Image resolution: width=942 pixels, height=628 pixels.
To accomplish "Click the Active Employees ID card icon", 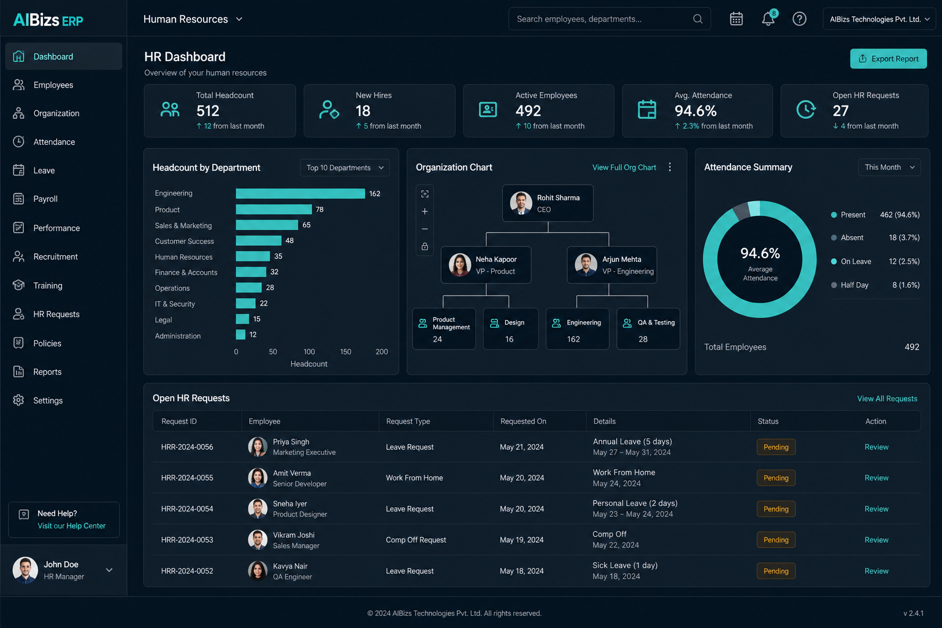I will [x=488, y=110].
